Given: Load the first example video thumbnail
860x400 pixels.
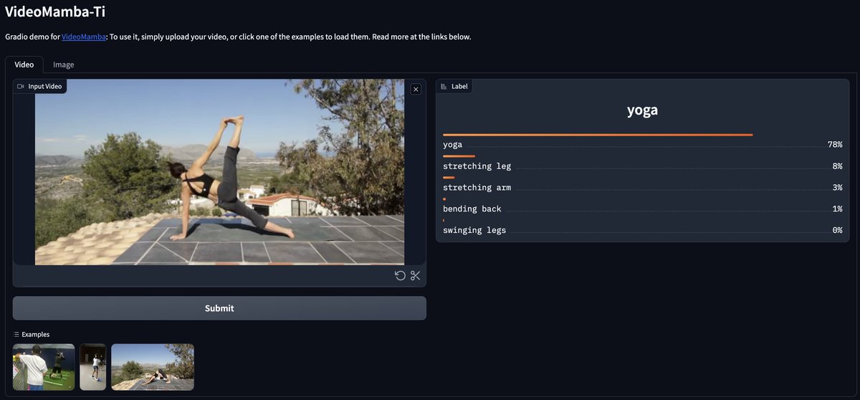Looking at the screenshot, I should click(x=44, y=367).
